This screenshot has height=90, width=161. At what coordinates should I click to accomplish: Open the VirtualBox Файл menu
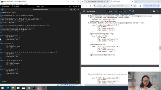(x=2, y=4)
